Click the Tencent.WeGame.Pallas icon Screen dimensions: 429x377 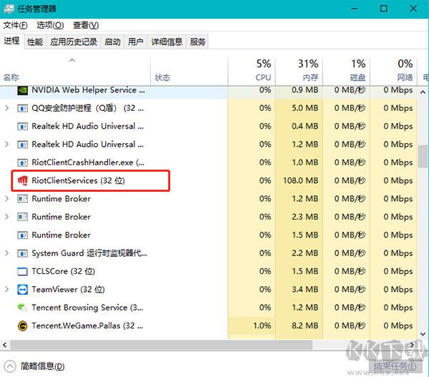22,325
